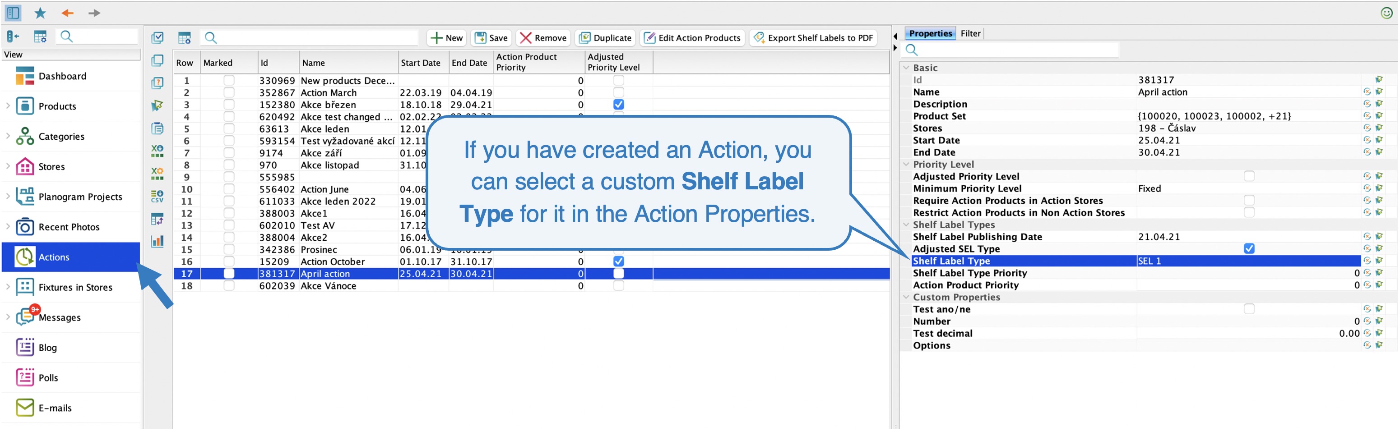Image resolution: width=1400 pixels, height=431 pixels.
Task: Select the Akce Vánoce row
Action: [x=531, y=286]
